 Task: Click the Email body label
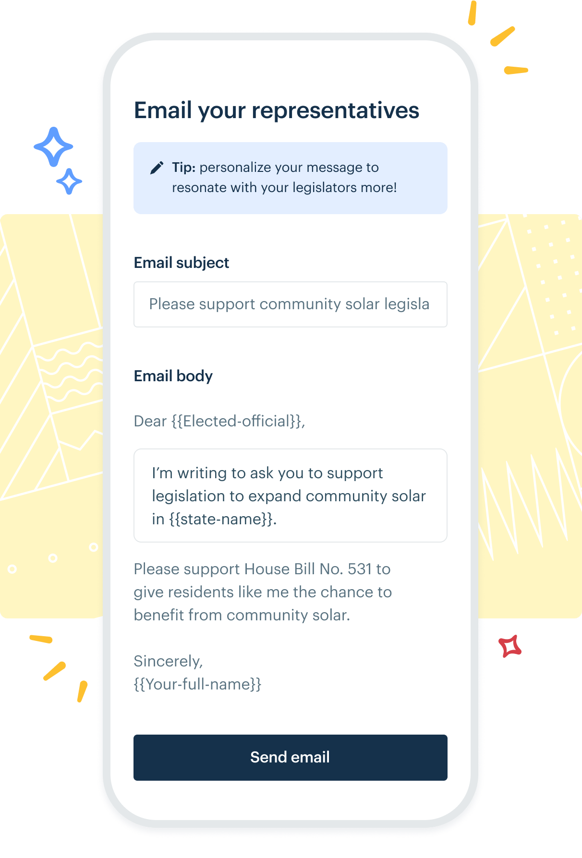[173, 376]
